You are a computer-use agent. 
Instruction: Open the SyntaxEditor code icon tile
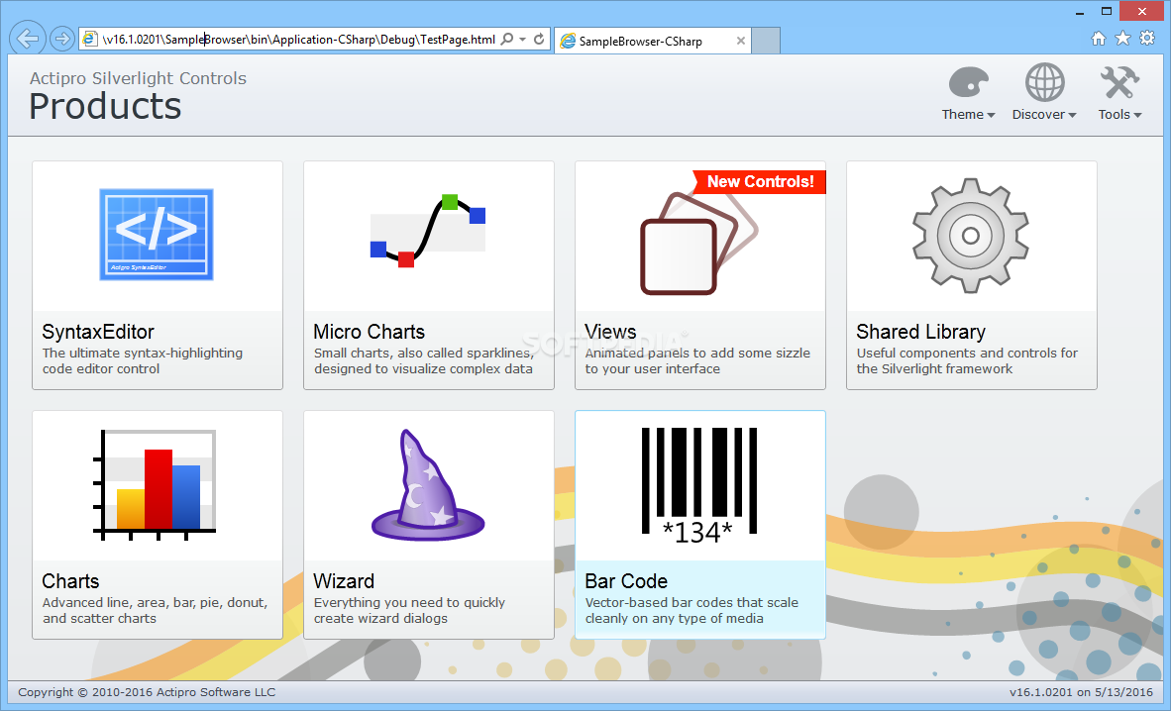coord(157,235)
